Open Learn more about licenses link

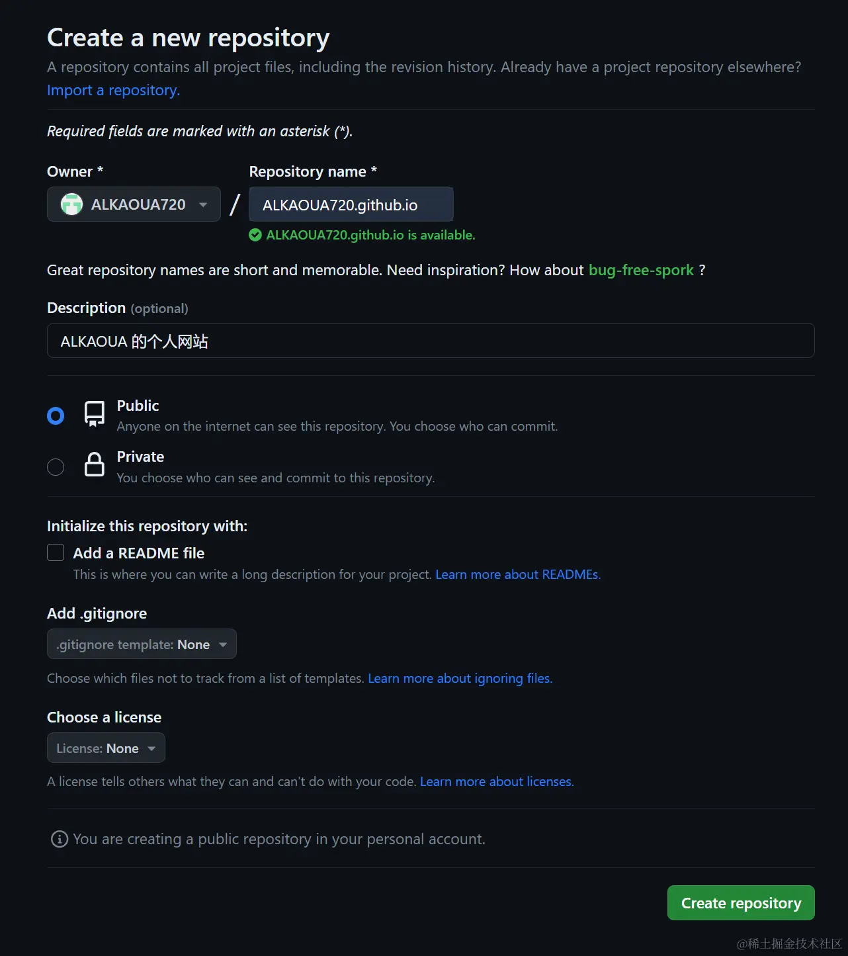(497, 781)
